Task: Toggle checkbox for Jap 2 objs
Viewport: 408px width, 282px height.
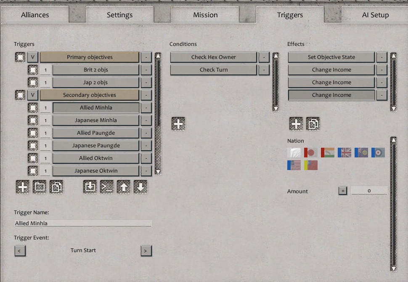Action: (x=33, y=82)
